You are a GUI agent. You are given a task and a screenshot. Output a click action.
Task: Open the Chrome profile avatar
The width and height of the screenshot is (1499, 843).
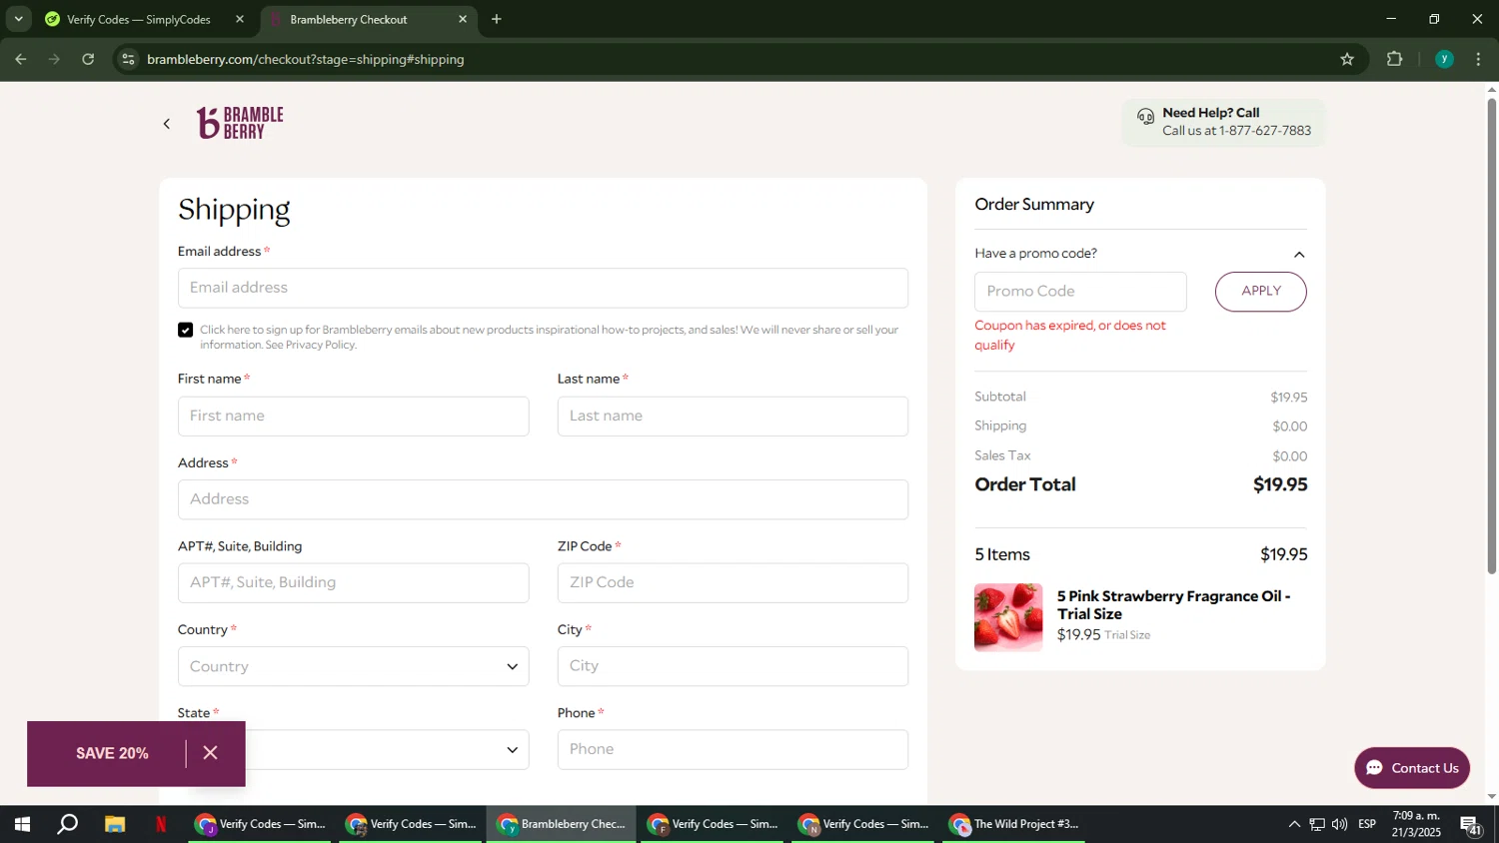point(1444,59)
